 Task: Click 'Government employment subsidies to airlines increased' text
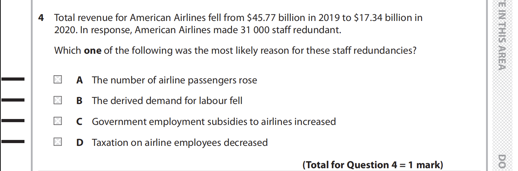click(214, 122)
